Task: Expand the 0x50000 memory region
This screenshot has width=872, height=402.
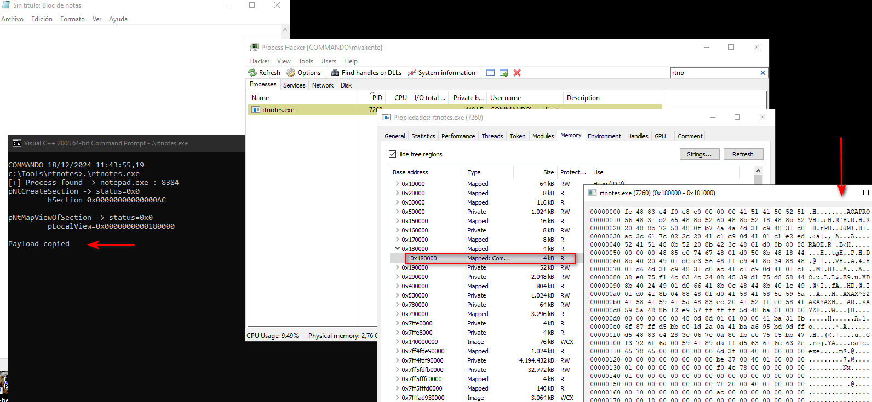Action: (x=397, y=212)
